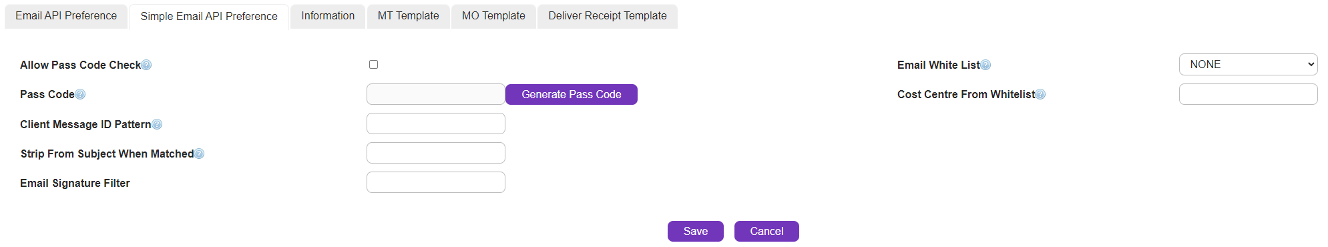Screen dimensions: 1328x247
Task: Click the Cost Centre From Whitelist field
Action: (1248, 94)
